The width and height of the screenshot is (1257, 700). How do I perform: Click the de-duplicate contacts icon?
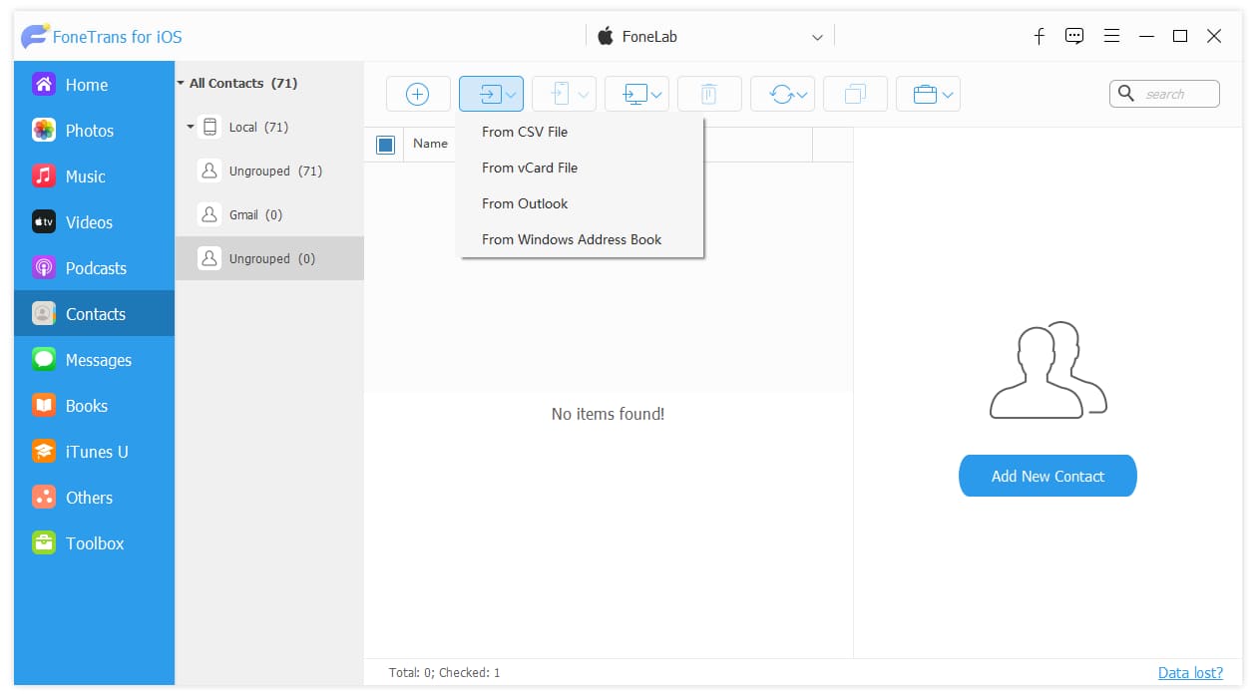click(x=855, y=94)
